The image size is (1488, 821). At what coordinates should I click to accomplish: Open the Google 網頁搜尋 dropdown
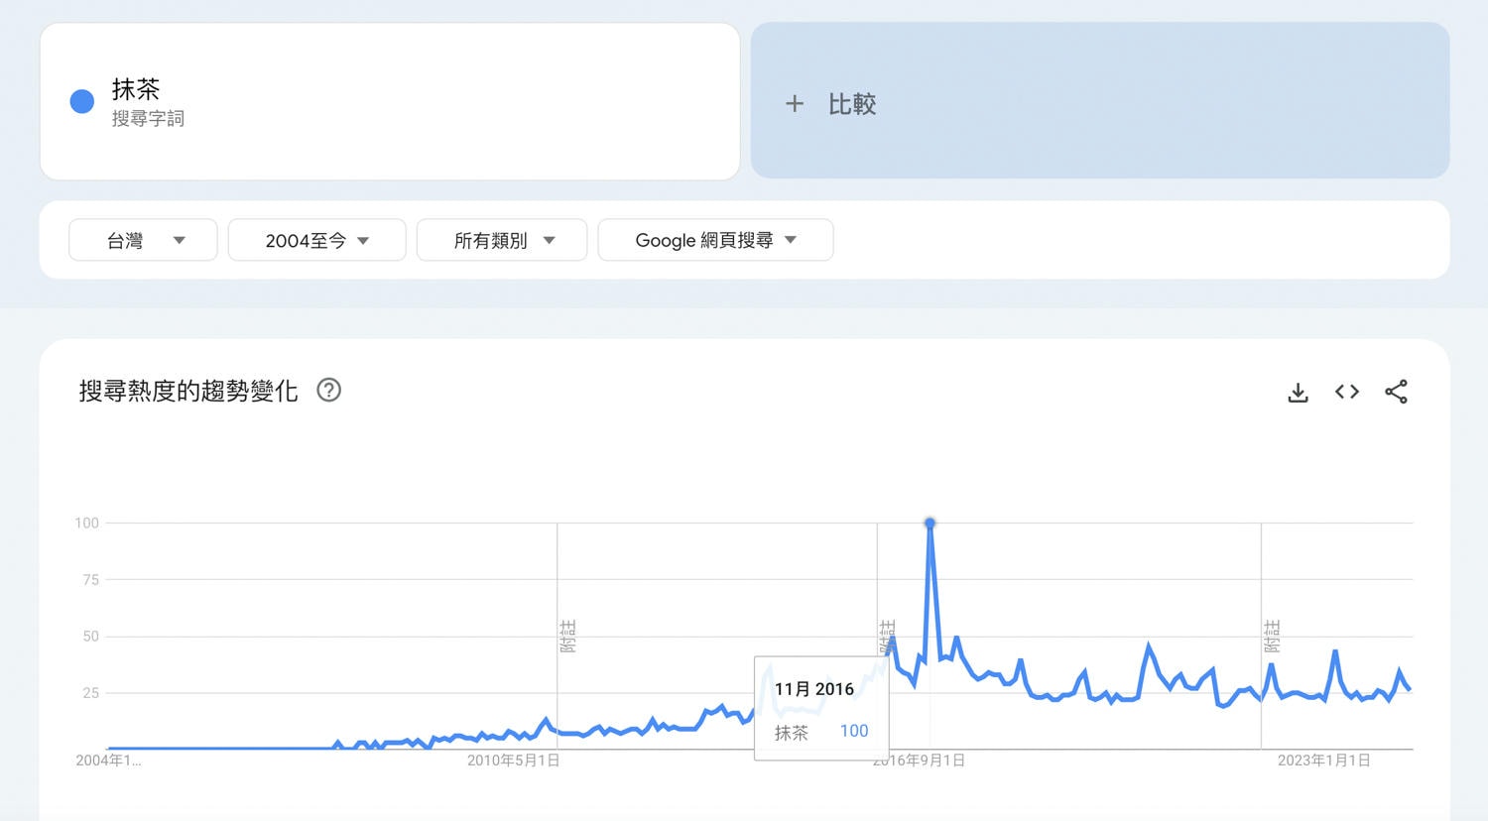pos(715,240)
